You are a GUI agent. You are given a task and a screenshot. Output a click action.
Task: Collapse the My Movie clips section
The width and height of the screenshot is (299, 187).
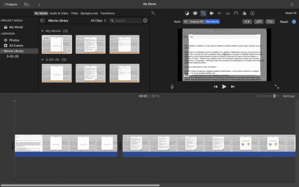pos(42,31)
